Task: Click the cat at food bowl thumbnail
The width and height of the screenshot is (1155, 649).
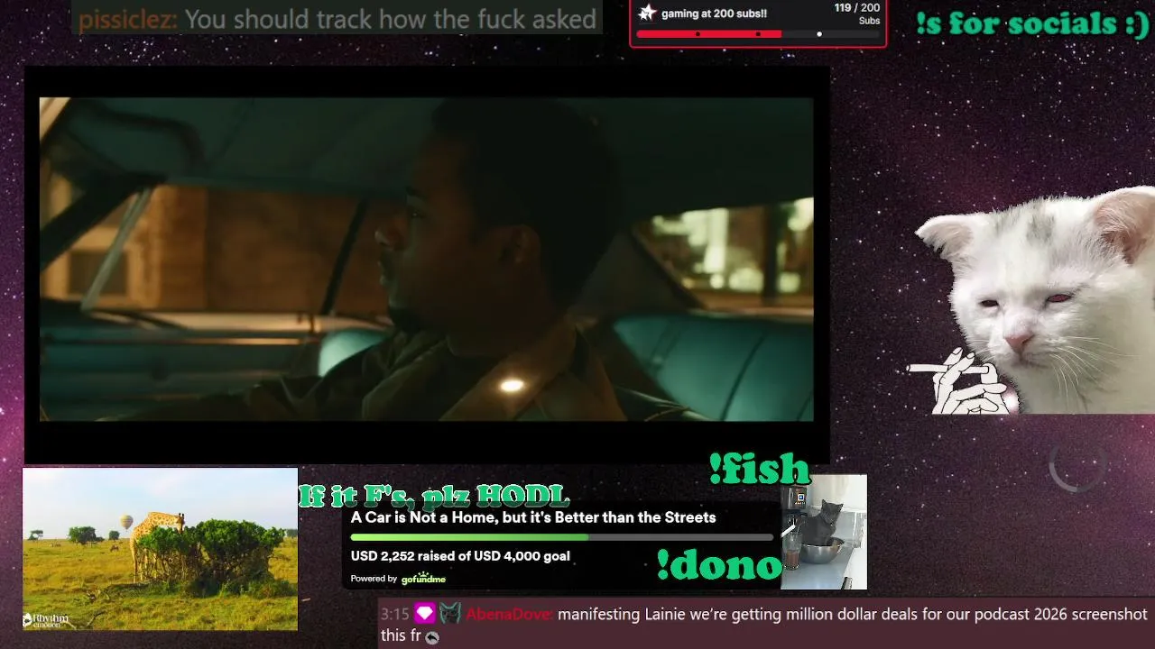Action: (x=823, y=532)
